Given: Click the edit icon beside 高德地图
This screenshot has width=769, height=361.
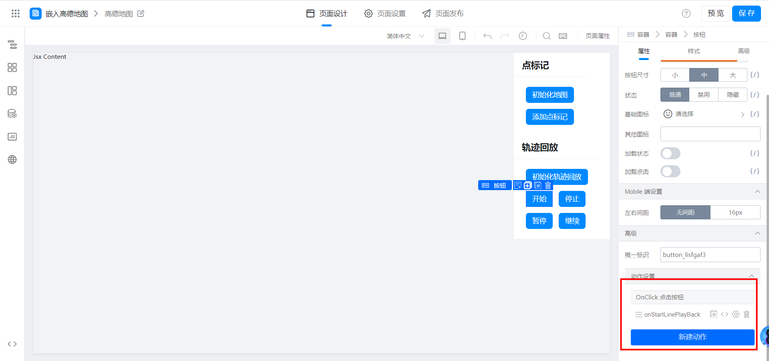Looking at the screenshot, I should 141,14.
